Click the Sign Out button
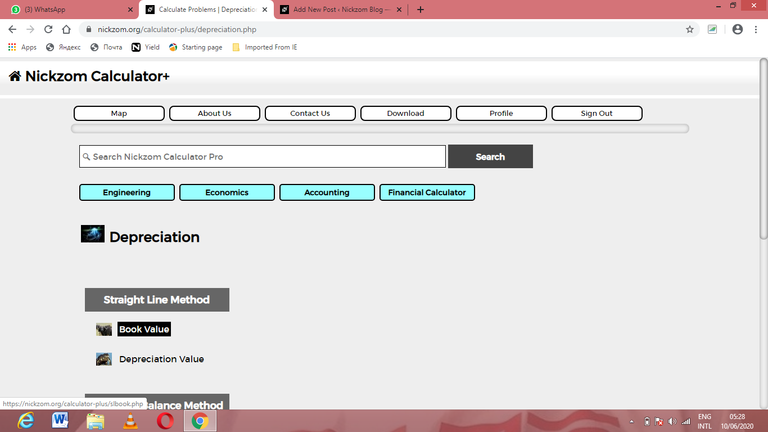The image size is (768, 432). [597, 113]
